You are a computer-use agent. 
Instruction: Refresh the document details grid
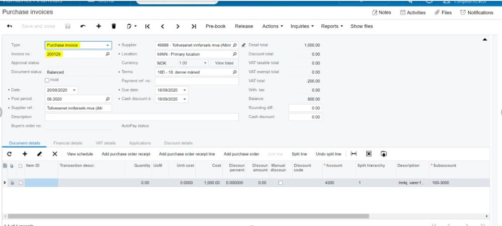pos(9,154)
